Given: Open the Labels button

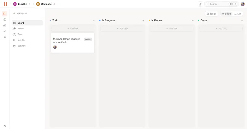Looking at the screenshot, I should pyautogui.click(x=211, y=14).
